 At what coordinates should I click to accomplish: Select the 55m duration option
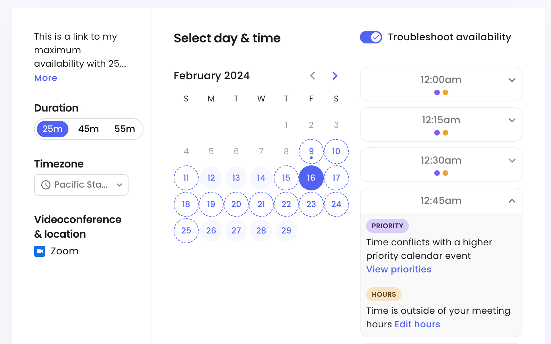(125, 129)
